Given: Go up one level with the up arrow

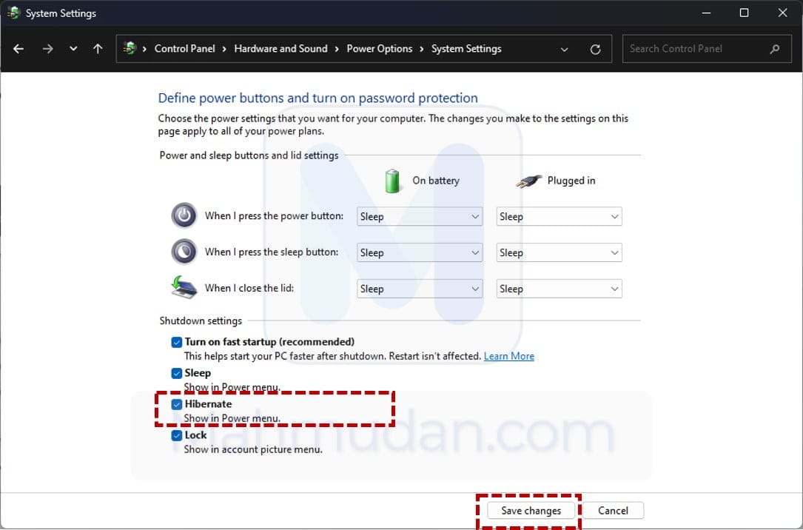Looking at the screenshot, I should 98,49.
